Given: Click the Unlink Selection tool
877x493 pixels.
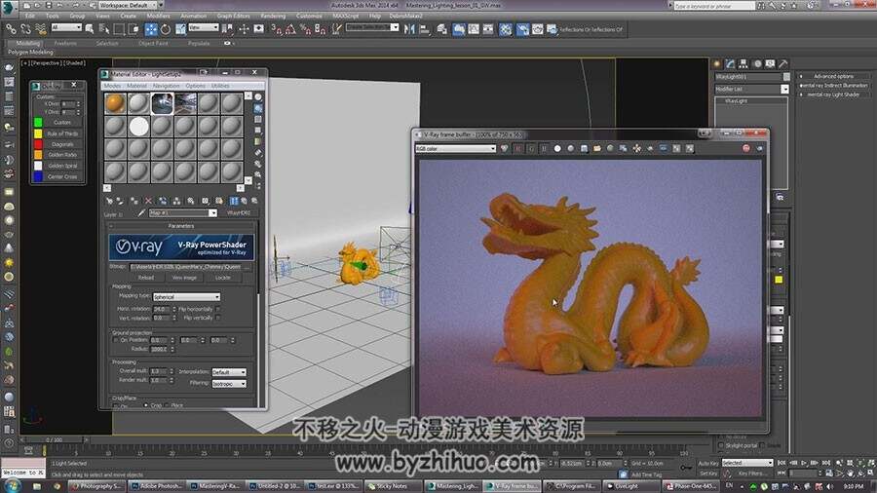Looking at the screenshot, I should pyautogui.click(x=25, y=28).
